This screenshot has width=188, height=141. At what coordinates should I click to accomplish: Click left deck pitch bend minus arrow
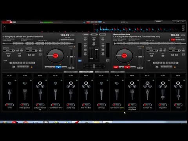70,68
